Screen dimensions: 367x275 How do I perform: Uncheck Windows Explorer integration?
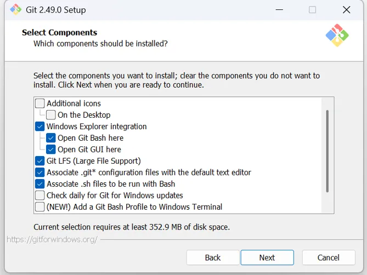coord(40,127)
